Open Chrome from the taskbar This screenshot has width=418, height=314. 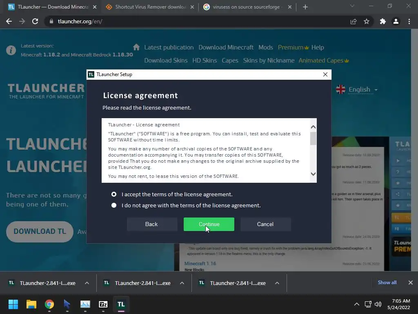coord(49,304)
